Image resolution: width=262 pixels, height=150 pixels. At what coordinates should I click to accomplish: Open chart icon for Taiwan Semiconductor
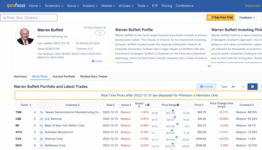42,112
